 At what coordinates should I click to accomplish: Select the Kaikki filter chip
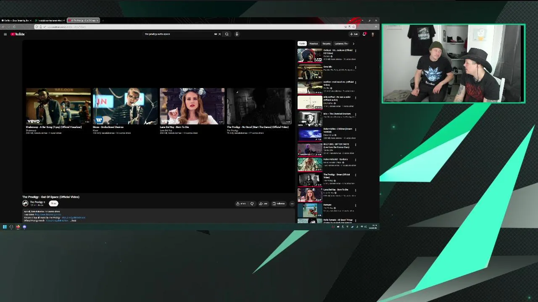[x=302, y=44]
